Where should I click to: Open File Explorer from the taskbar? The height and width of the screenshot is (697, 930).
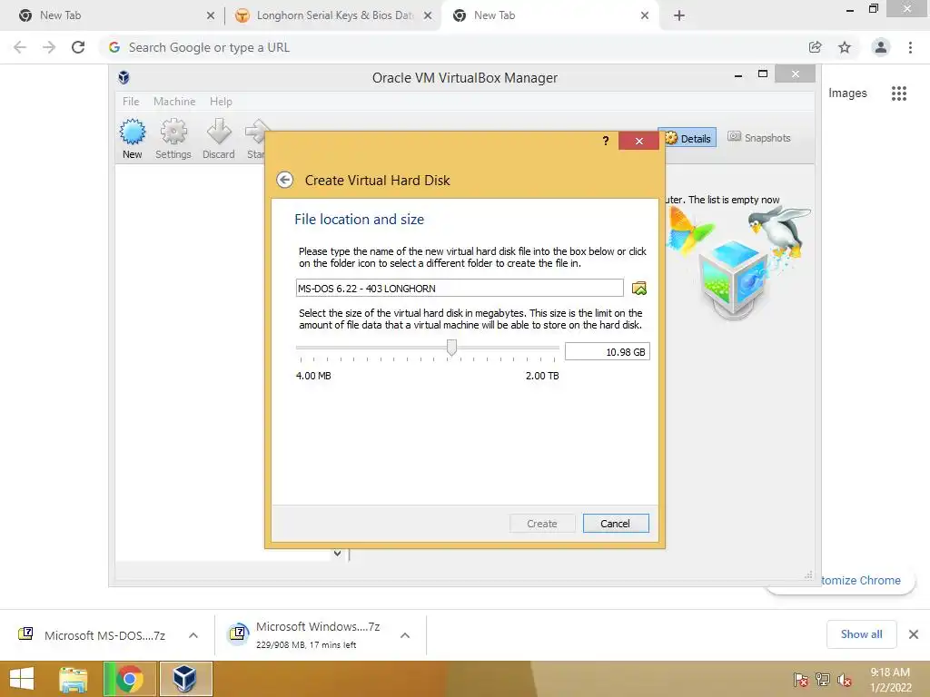pyautogui.click(x=73, y=679)
